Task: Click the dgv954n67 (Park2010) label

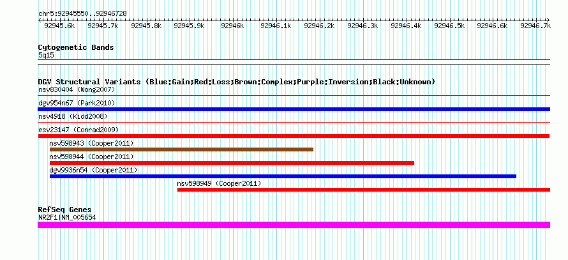Action: pyautogui.click(x=77, y=103)
